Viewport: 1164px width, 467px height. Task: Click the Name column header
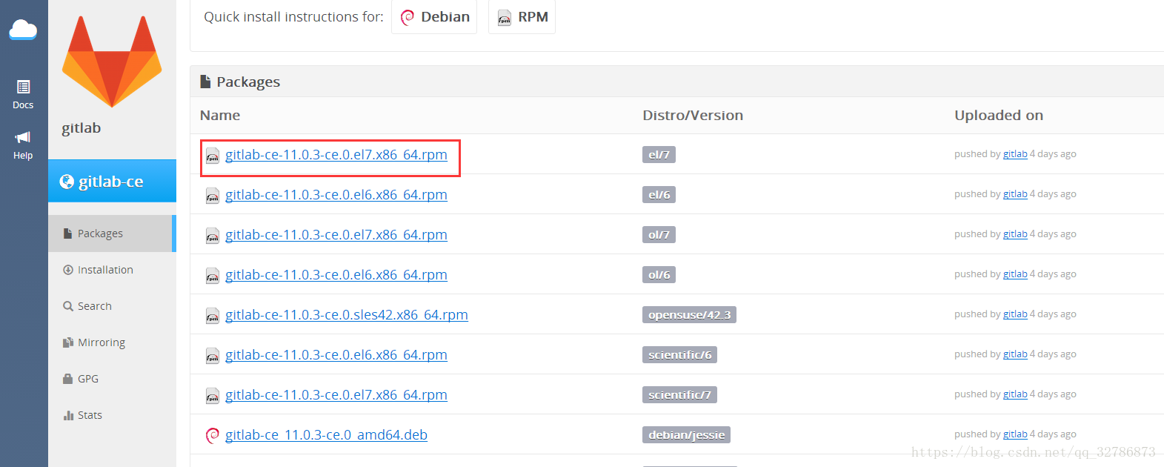220,115
